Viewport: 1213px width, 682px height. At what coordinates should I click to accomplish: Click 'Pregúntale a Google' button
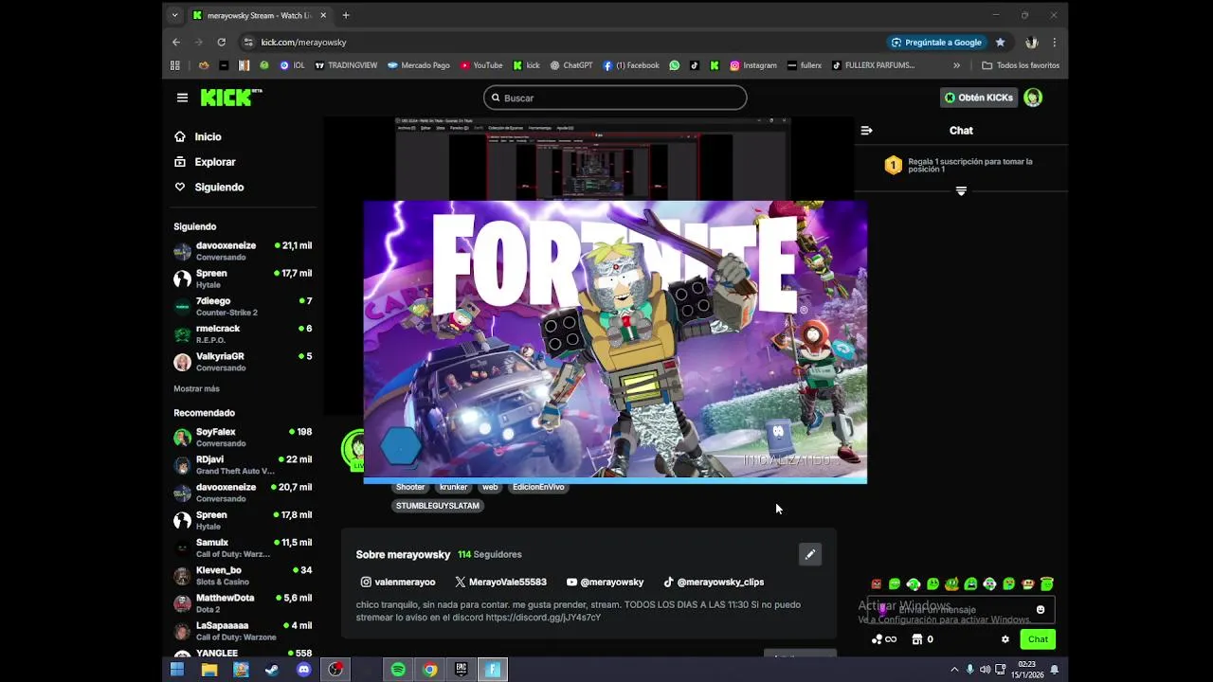[936, 42]
